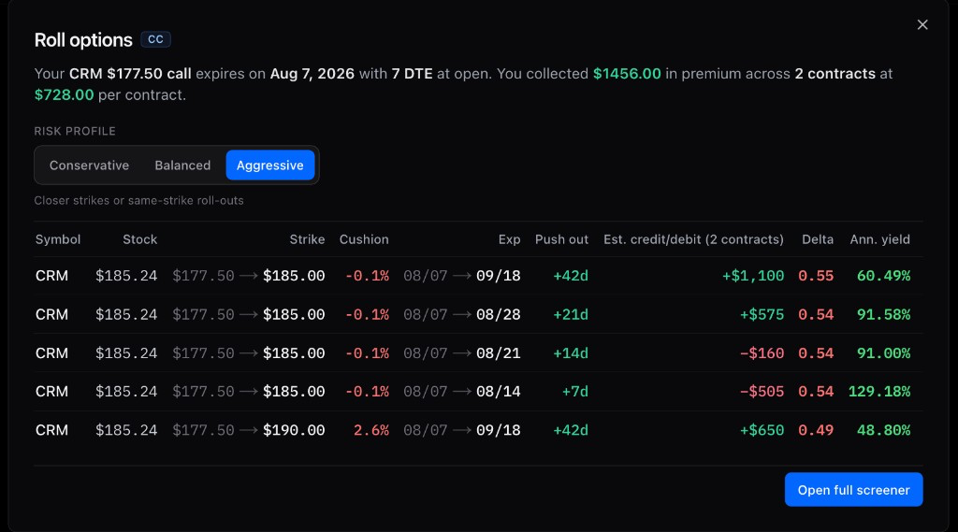This screenshot has width=958, height=532.
Task: Select the roll row with −$505 debit
Action: pos(478,392)
